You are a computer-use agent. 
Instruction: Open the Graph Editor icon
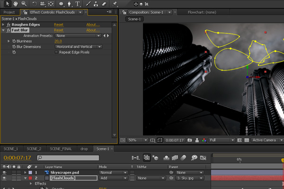point(203,158)
